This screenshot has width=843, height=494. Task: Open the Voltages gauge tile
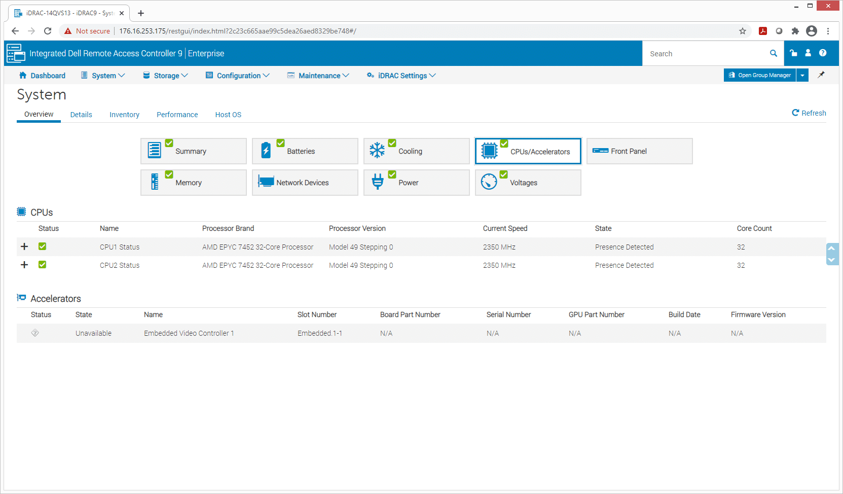coord(528,183)
